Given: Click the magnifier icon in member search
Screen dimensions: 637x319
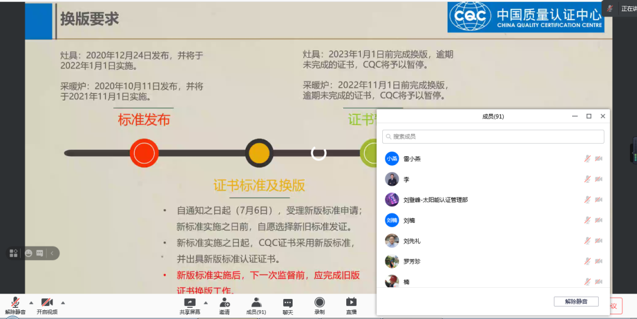Looking at the screenshot, I should (x=388, y=137).
